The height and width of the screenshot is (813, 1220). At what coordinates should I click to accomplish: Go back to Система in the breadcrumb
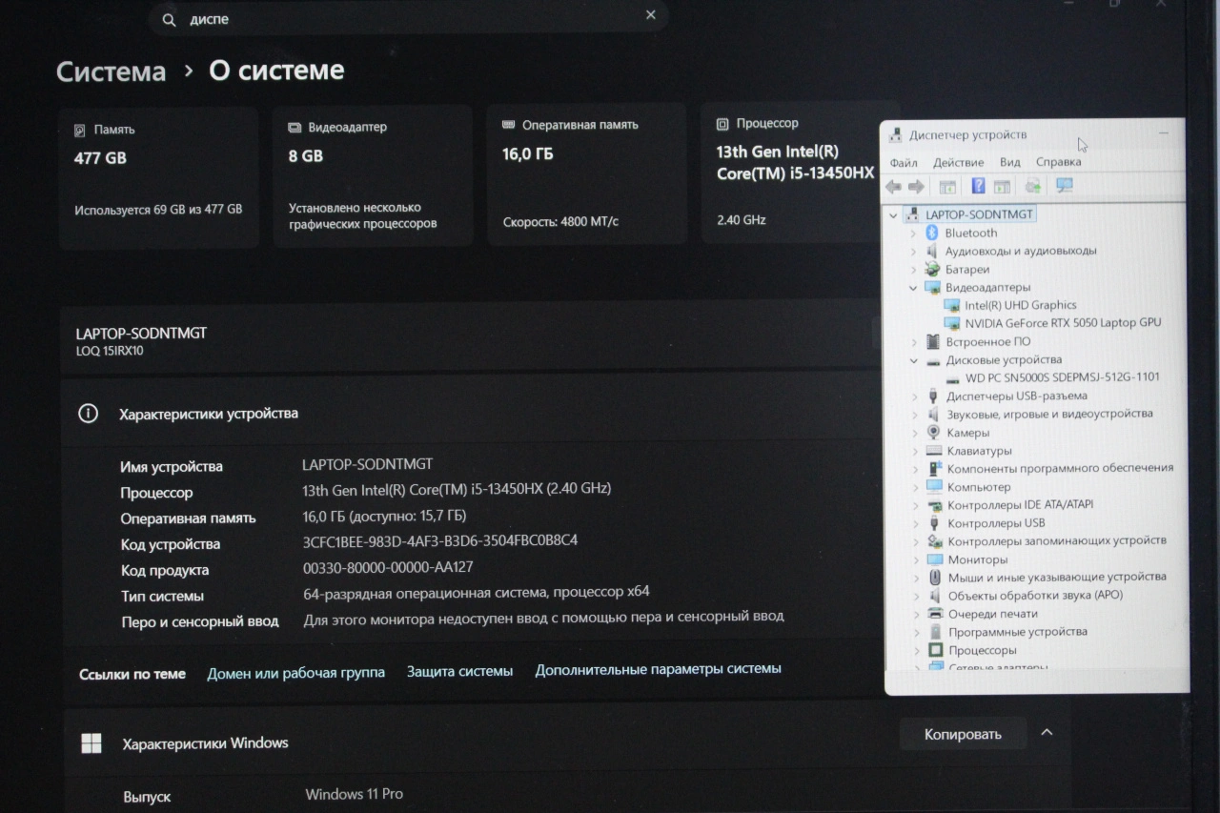(111, 71)
